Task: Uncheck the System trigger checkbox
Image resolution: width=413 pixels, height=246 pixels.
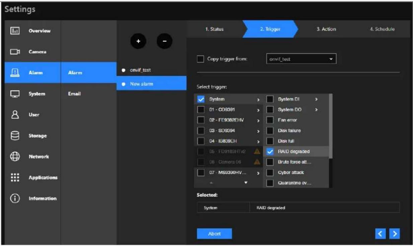Action: (x=201, y=99)
